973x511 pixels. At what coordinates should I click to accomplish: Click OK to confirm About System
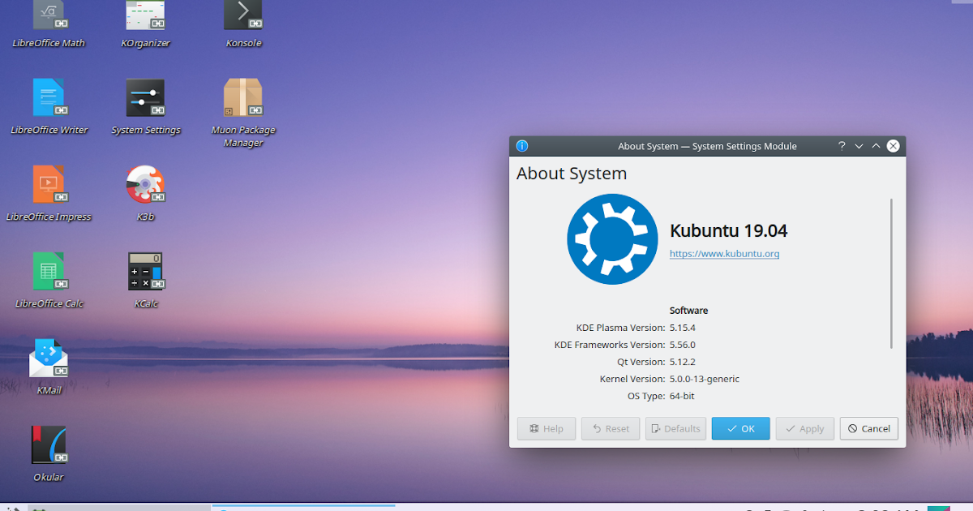pyautogui.click(x=740, y=428)
